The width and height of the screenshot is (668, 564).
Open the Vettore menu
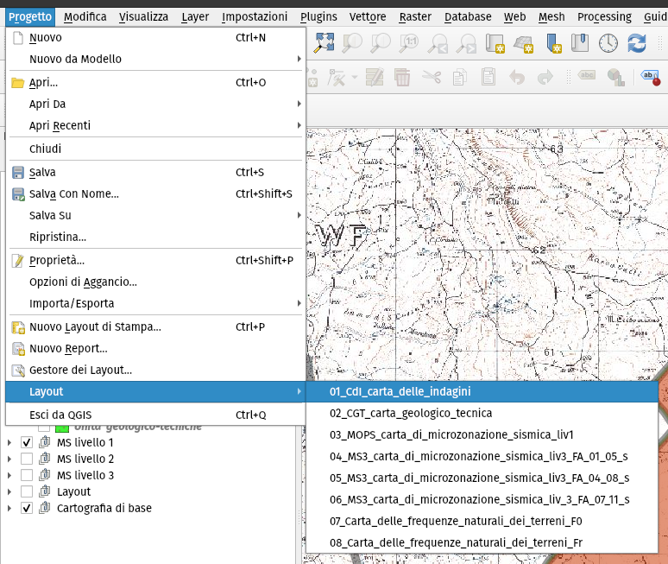point(368,17)
